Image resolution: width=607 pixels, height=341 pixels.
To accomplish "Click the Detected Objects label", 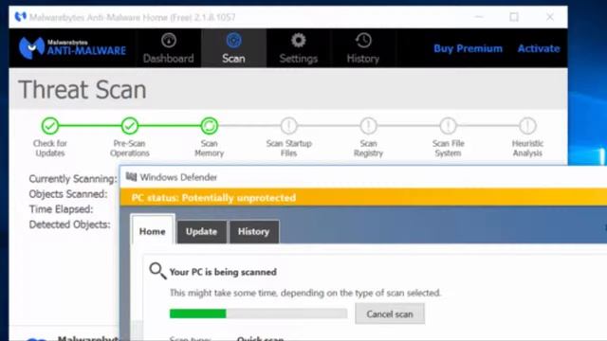I will coord(69,224).
